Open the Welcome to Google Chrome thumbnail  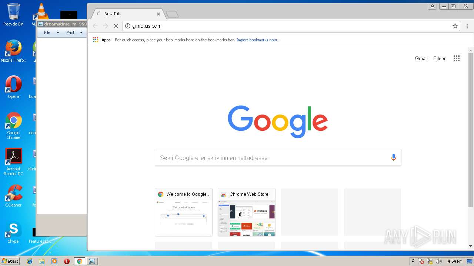(184, 212)
